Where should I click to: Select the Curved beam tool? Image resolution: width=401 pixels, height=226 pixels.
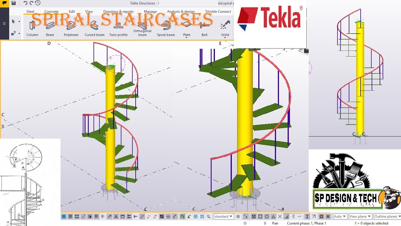94,29
